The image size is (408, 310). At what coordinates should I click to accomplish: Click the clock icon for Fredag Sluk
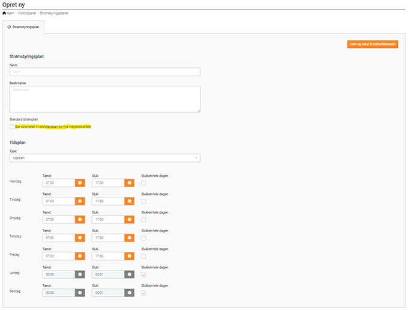[129, 256]
